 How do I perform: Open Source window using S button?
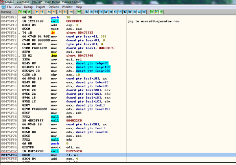click(x=144, y=12)
